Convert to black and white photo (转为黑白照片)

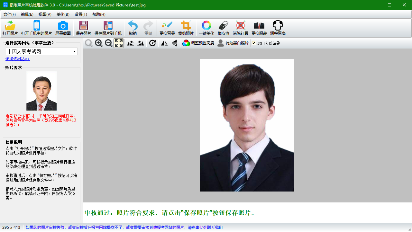tap(233, 43)
